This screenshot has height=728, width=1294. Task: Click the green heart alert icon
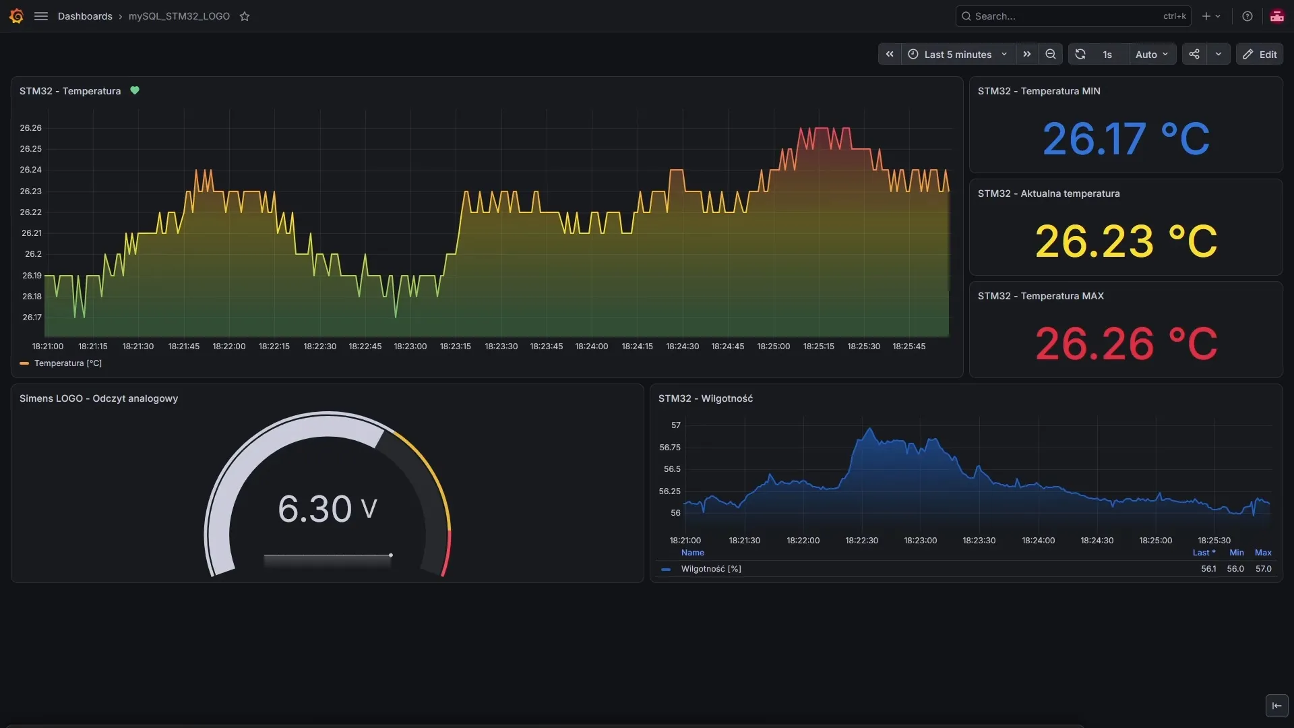(135, 90)
